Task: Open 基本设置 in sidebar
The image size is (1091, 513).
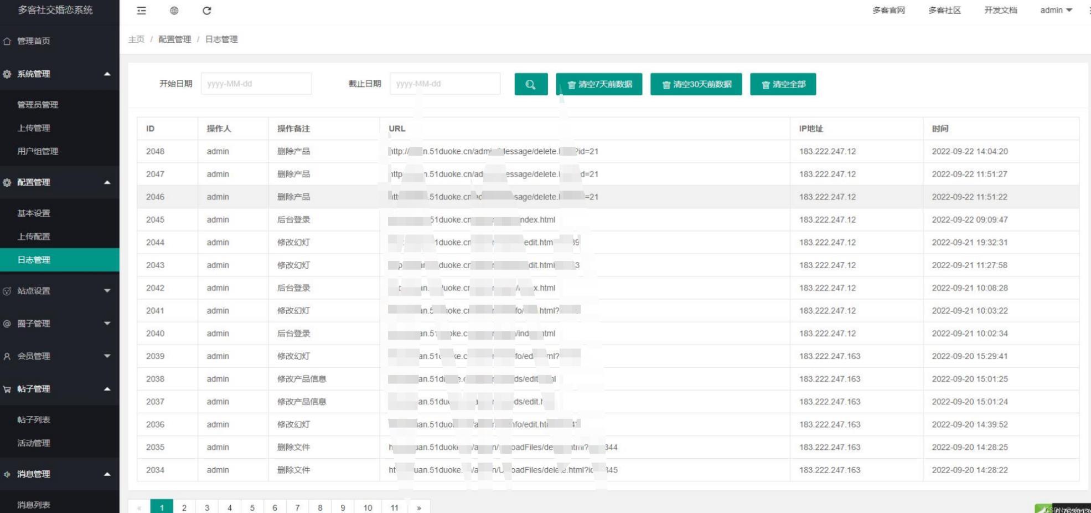Action: coord(34,213)
